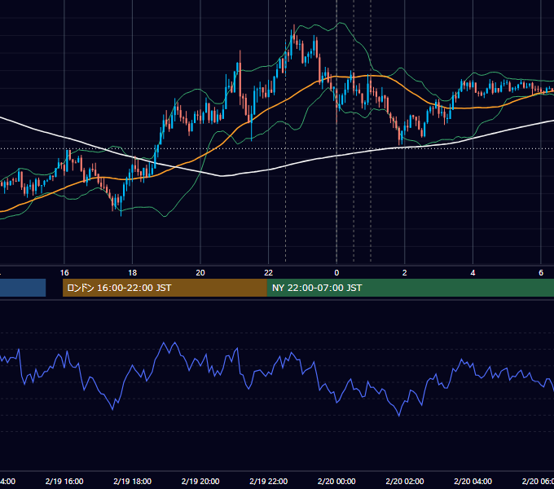Image resolution: width=554 pixels, height=489 pixels.
Task: Click the 4 hour label on price chart axis
Action: coord(473,273)
